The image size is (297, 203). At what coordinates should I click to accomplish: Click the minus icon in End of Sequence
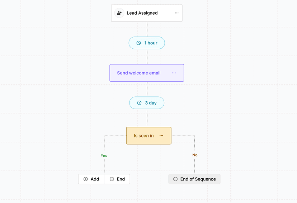click(x=175, y=179)
